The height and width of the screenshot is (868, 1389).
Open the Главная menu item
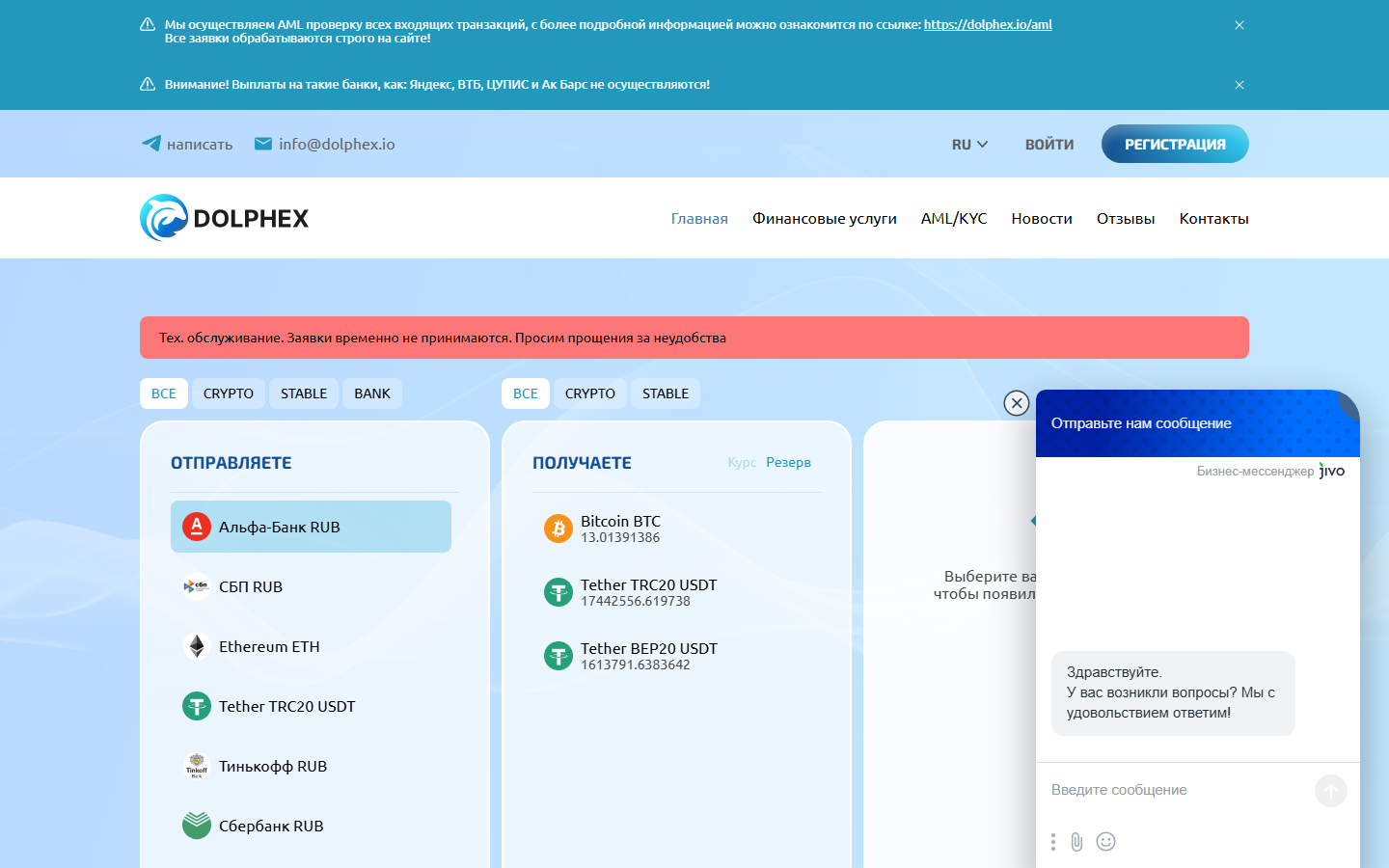tap(699, 219)
